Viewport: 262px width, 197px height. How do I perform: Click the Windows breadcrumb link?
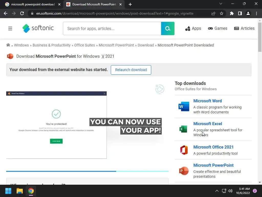21,45
